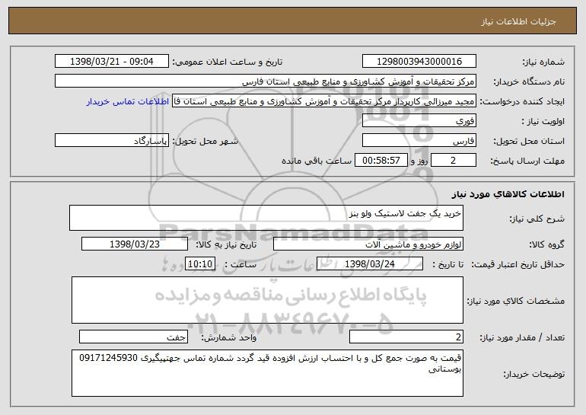
Task: Click the تاریخ نیاز به کالا label
Action: pos(226,245)
